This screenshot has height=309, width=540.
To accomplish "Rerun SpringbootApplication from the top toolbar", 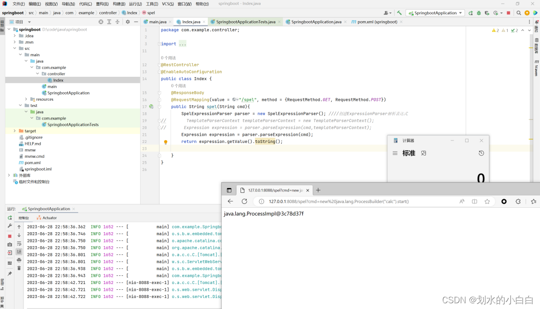I will coord(470,13).
